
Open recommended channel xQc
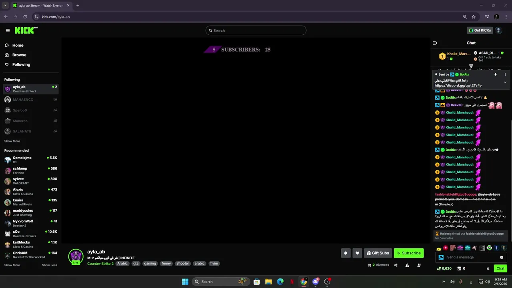pos(31,234)
